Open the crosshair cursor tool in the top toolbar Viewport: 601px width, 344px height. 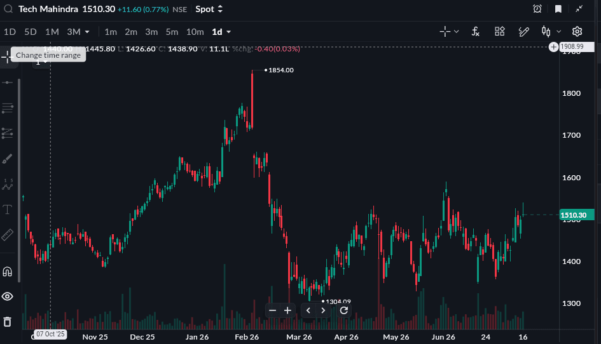coord(445,31)
